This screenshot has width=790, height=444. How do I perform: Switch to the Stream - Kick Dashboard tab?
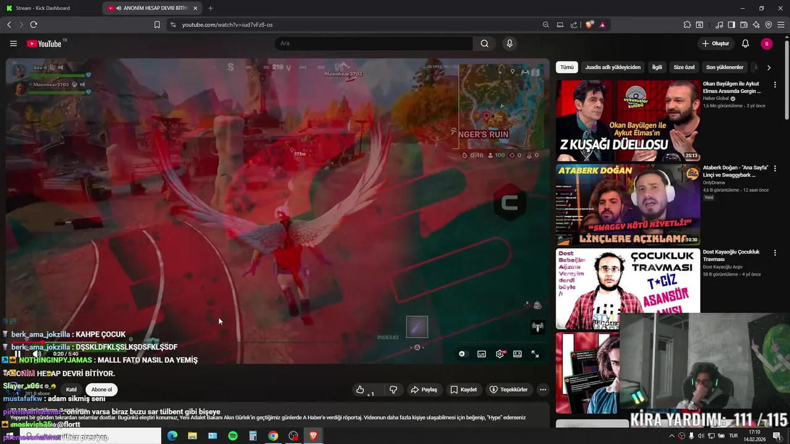click(x=52, y=8)
